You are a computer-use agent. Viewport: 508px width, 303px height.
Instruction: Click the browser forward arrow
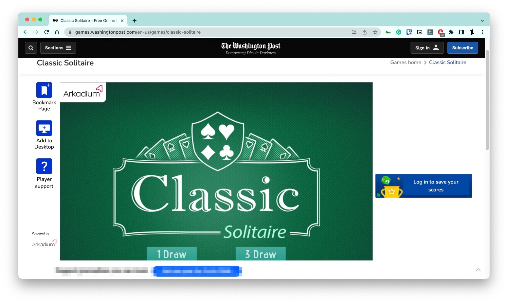36,32
